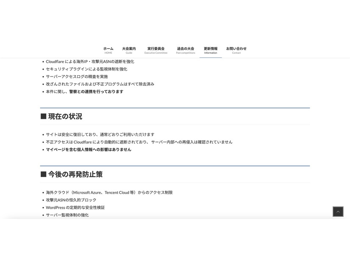Select the 不正アクセスは Cloudflare により line

(139, 142)
